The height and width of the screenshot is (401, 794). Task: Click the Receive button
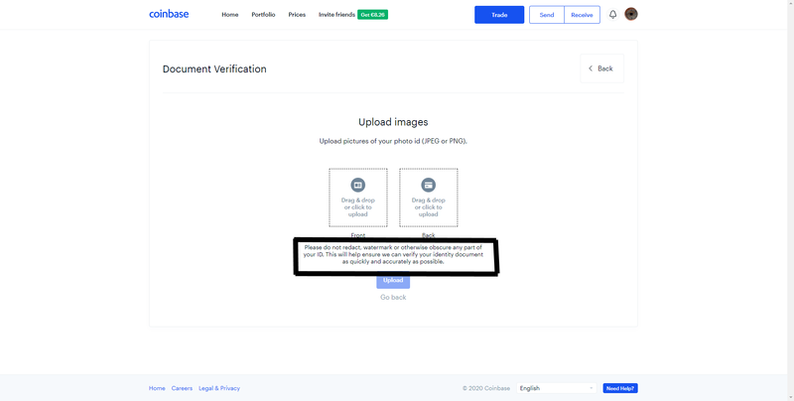pos(582,15)
